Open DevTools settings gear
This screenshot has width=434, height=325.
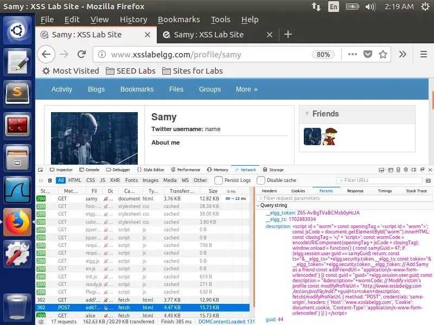[406, 170]
